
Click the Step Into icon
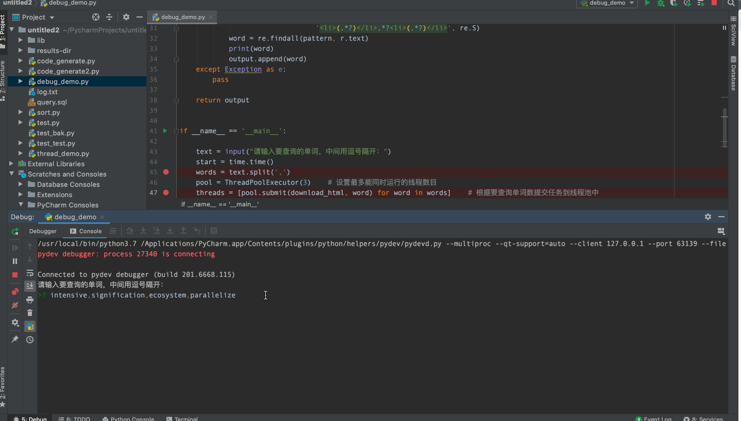(143, 231)
